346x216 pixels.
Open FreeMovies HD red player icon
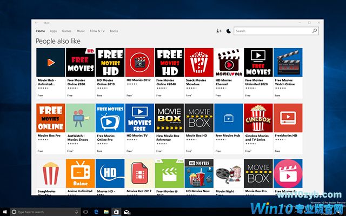[288, 118]
